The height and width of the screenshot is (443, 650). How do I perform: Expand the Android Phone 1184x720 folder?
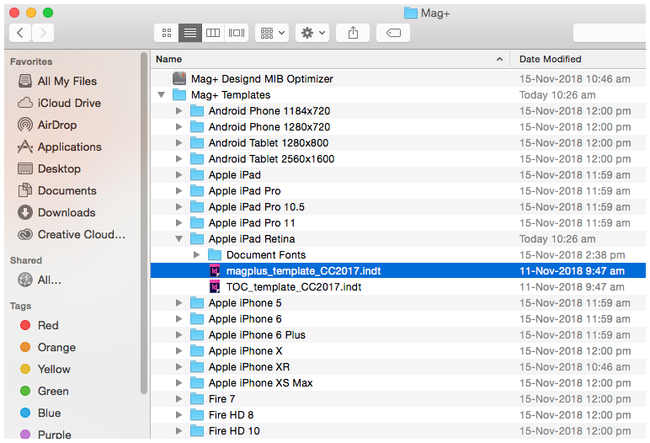point(178,111)
